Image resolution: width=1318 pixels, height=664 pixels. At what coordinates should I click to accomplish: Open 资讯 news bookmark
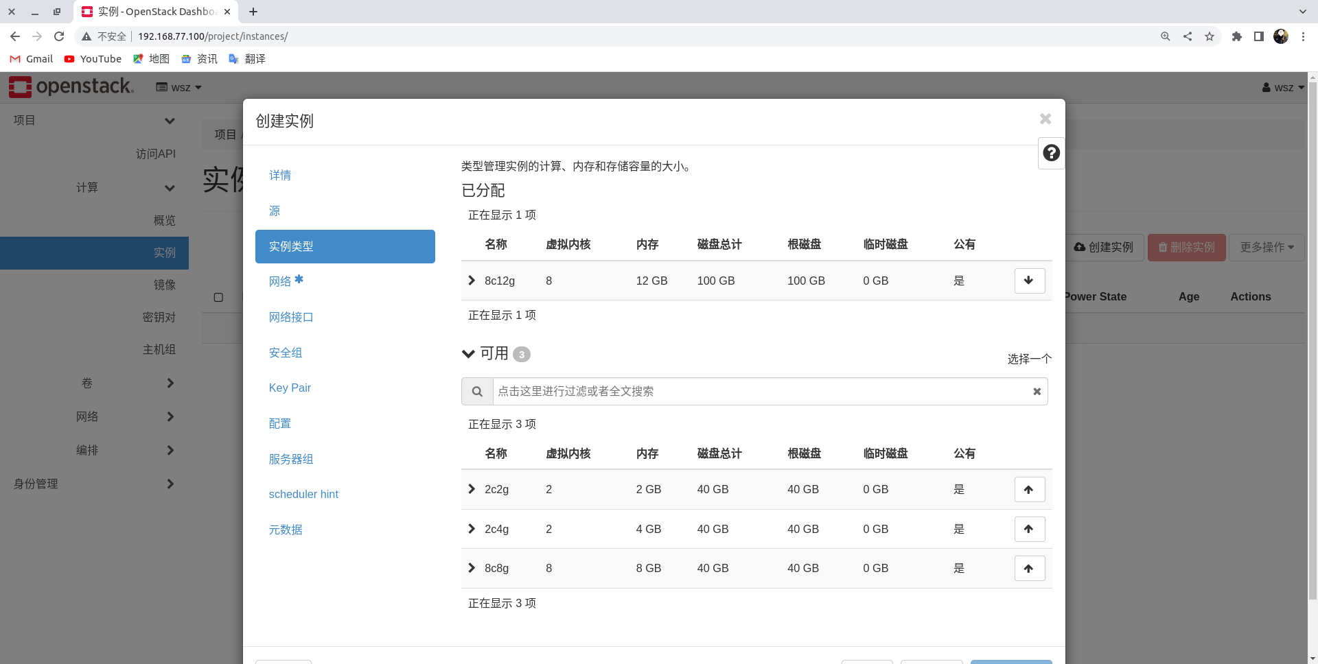click(199, 59)
